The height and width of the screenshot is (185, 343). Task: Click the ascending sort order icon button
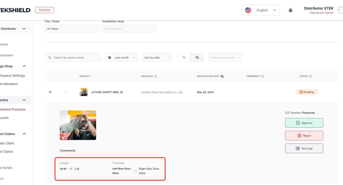point(184,57)
